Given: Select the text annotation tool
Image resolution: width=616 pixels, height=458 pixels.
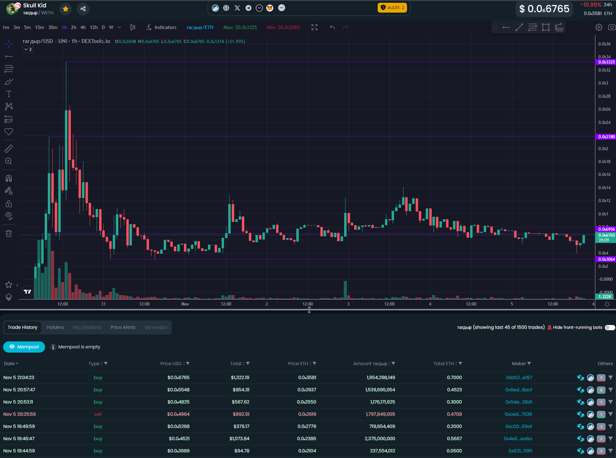Looking at the screenshot, I should tap(9, 94).
